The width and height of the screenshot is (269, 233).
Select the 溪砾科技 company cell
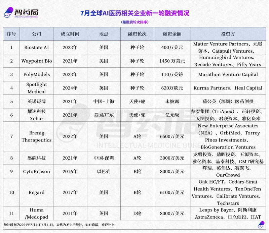point(37,158)
